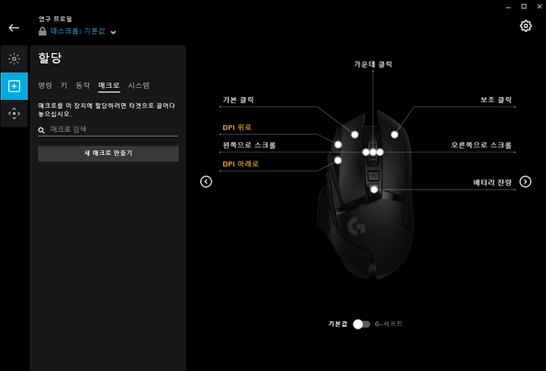The image size is (546, 371).
Task: Click the 기본값 label near the switch
Action: coord(337,324)
